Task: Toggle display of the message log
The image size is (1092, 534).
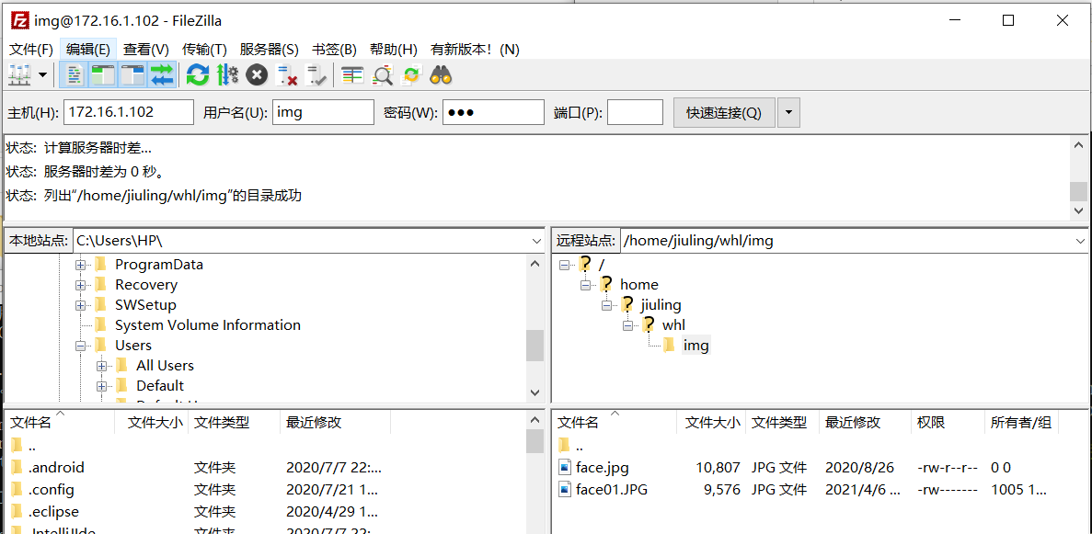Action: (x=74, y=74)
